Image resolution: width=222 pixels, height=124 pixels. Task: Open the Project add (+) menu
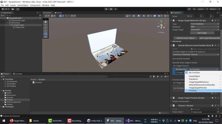pos(2,76)
